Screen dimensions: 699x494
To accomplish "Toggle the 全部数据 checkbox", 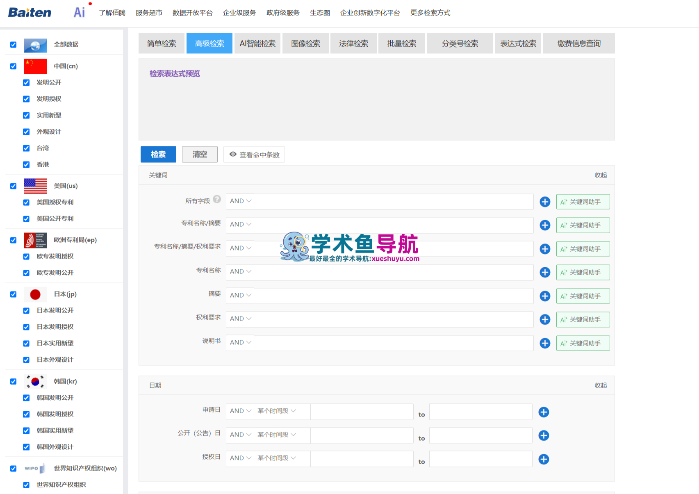I will tap(14, 45).
